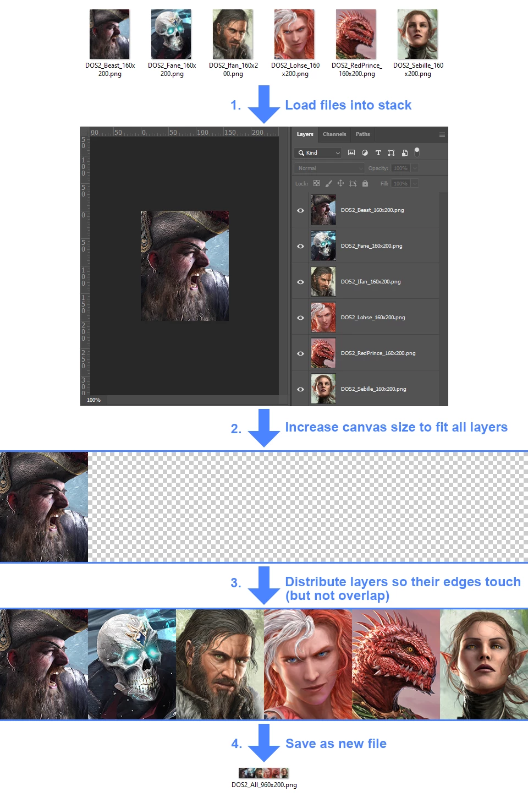Filter layers by smart objects icon
Image resolution: width=528 pixels, height=797 pixels.
tap(404, 152)
